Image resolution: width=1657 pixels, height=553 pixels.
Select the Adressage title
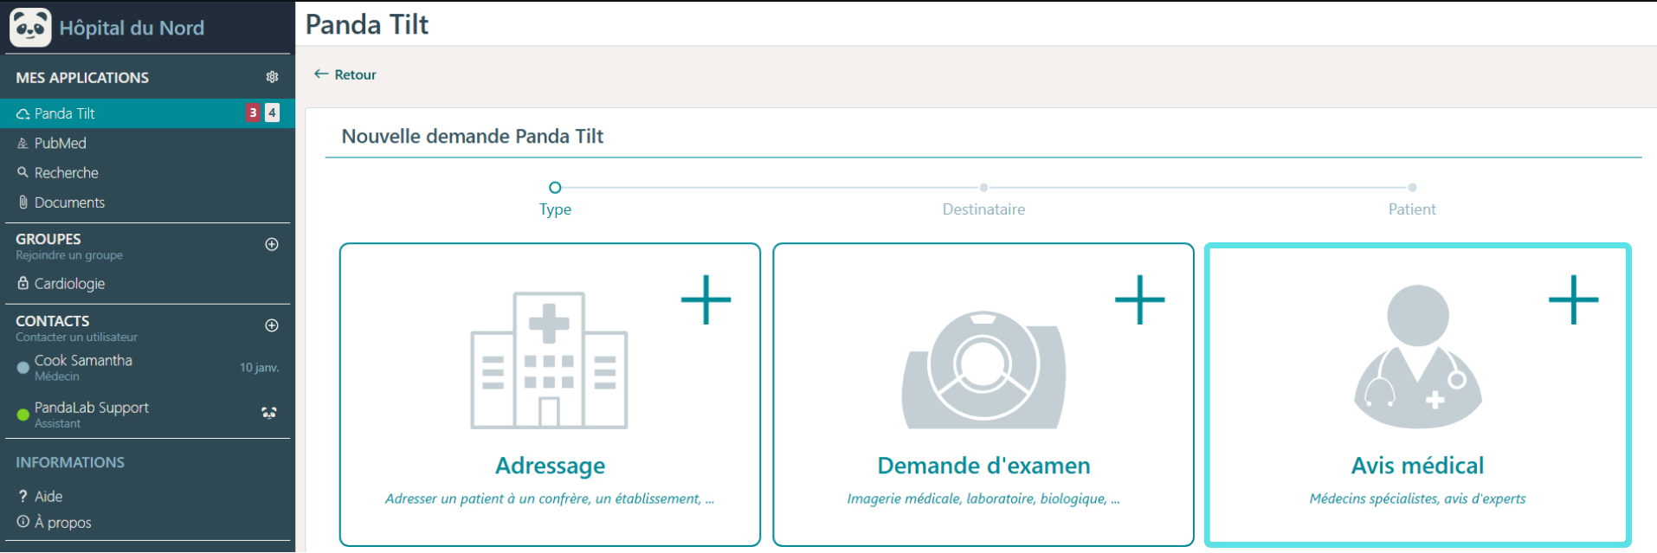point(550,466)
